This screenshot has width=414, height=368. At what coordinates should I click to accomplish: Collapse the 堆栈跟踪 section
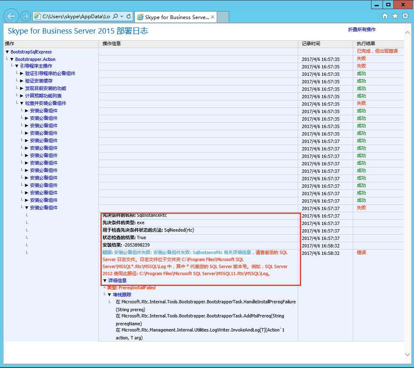click(110, 295)
